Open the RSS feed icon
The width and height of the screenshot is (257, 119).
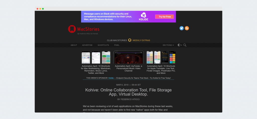click(x=187, y=28)
